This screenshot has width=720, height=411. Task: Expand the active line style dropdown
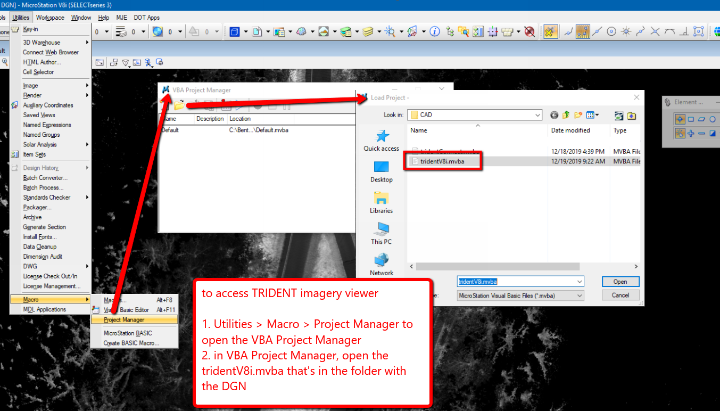click(107, 32)
